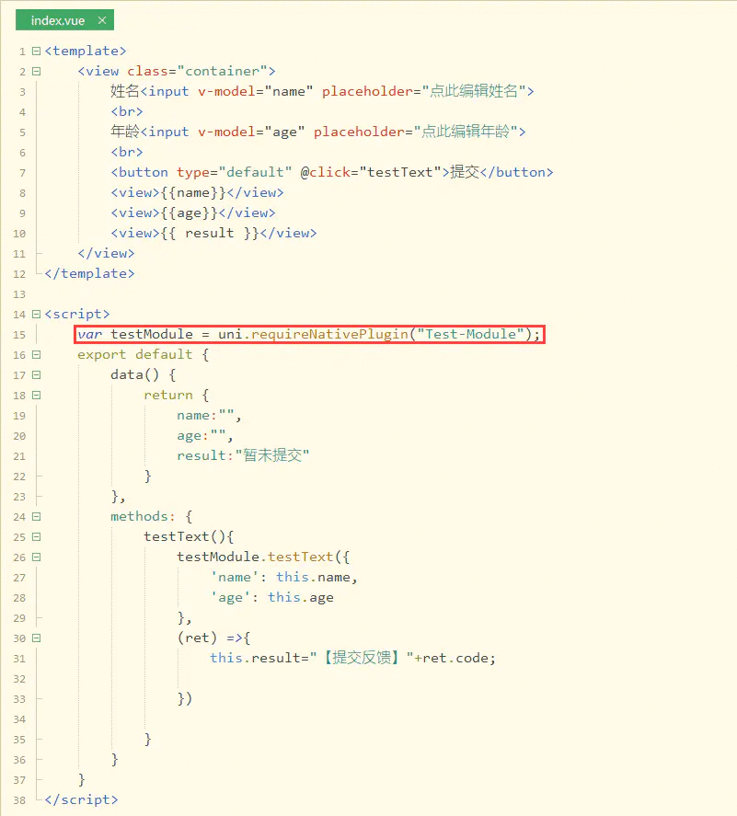This screenshot has height=816, width=737.
Task: Click the "暂未提交" result string
Action: [272, 455]
